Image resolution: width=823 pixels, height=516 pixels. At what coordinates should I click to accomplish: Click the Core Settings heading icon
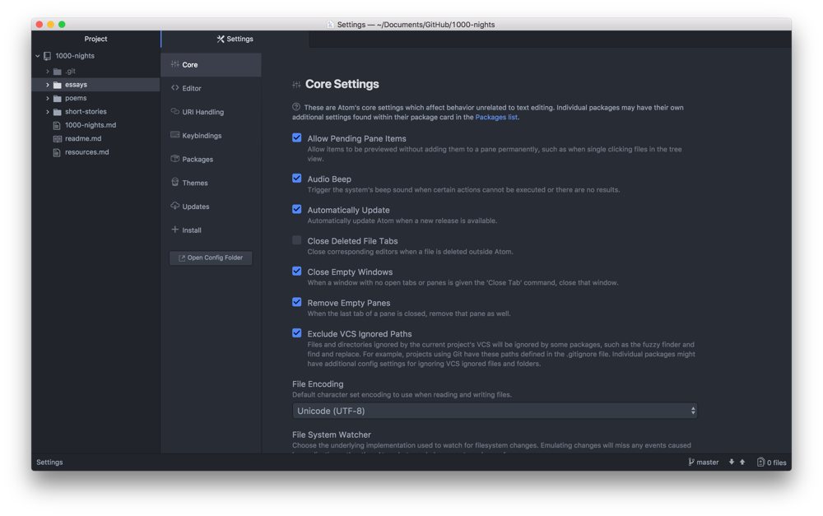[x=296, y=85]
